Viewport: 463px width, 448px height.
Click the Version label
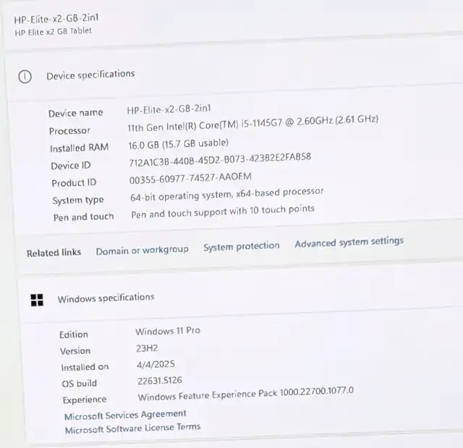tap(75, 351)
